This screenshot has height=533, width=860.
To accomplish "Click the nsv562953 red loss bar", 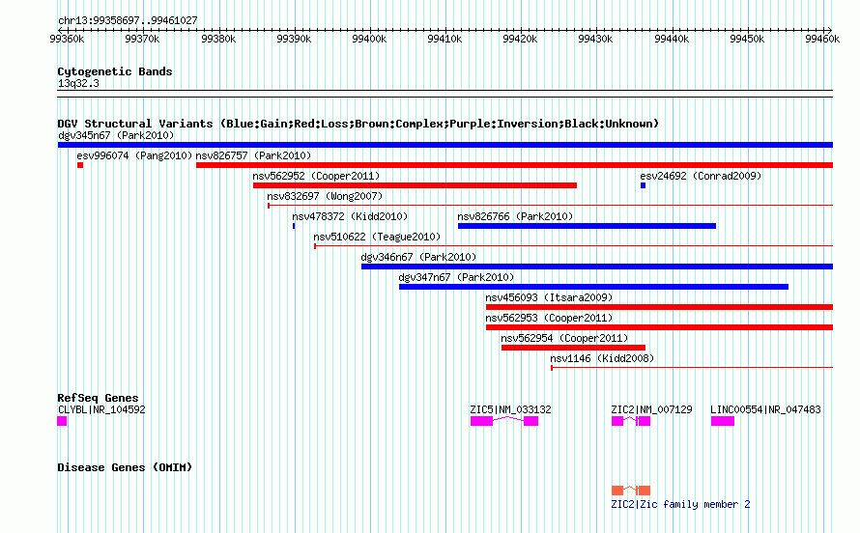I will [659, 327].
